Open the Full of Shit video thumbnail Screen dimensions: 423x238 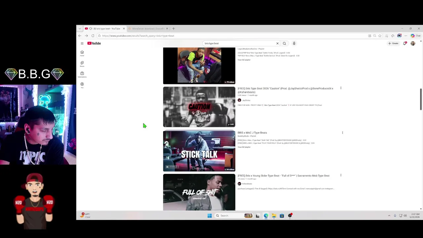coord(199,192)
